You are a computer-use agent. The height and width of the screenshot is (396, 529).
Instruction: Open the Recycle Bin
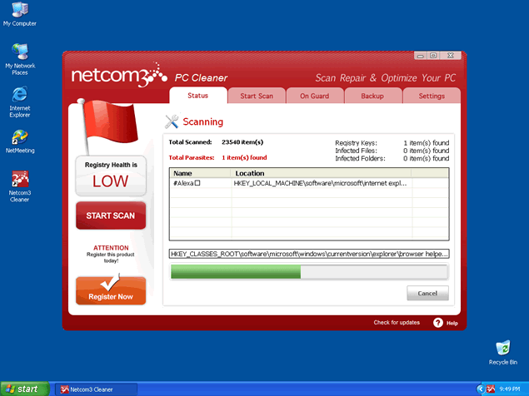point(502,348)
